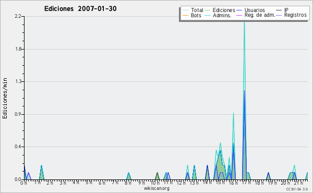This screenshot has width=313, height=193.
Task: Click the chart title Ediciones 2007-01-30
Action: point(80,9)
